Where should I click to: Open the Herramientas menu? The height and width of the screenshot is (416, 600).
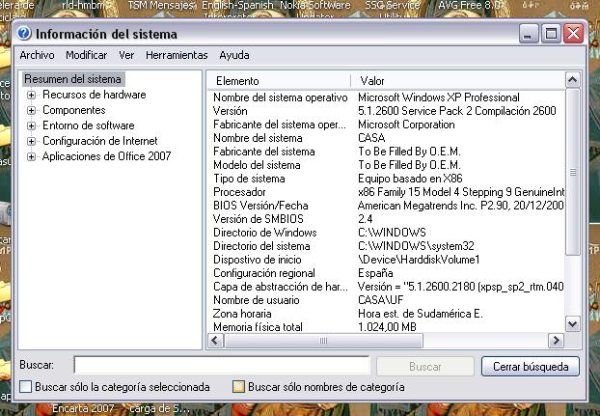(x=177, y=55)
